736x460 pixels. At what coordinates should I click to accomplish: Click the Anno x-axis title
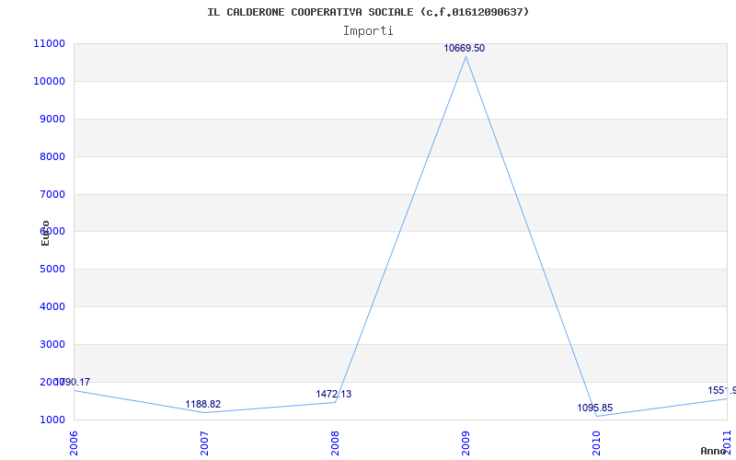pyautogui.click(x=713, y=451)
